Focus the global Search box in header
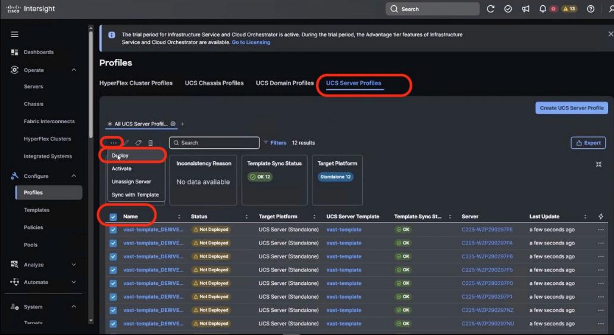The height and width of the screenshot is (335, 614). click(x=433, y=8)
